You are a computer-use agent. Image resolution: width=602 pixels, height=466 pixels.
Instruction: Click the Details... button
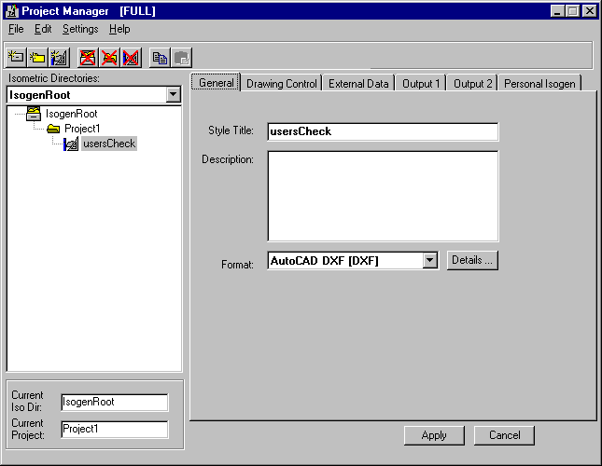tap(472, 260)
